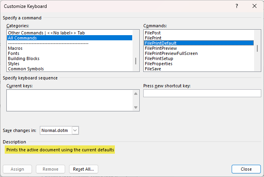Viewport: 264px width, 177px height.
Task: Select FilePost command
Action: coord(199,33)
